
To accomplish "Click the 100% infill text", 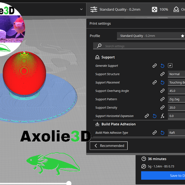I will point(164,9).
